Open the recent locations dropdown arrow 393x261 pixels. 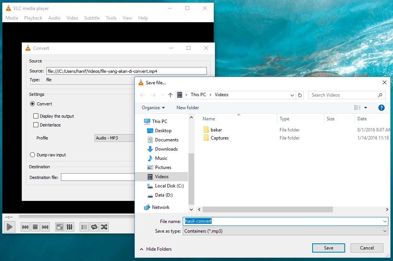(162, 95)
